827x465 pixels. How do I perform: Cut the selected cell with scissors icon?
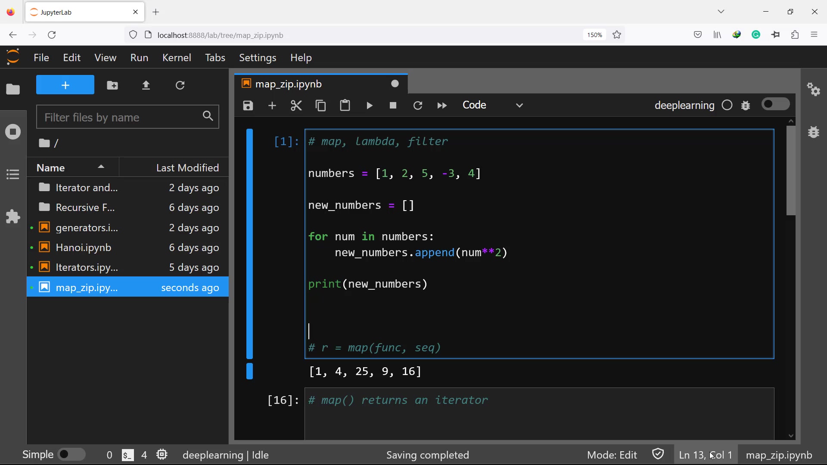click(296, 105)
